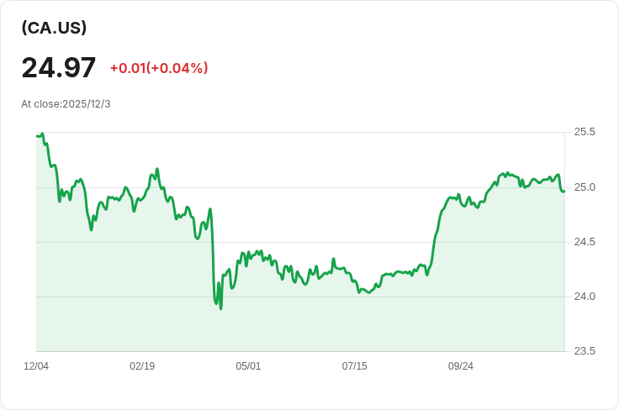Viewport: 619px width, 410px height.
Task: Choose the 07/15 date label
Action: pos(354,366)
